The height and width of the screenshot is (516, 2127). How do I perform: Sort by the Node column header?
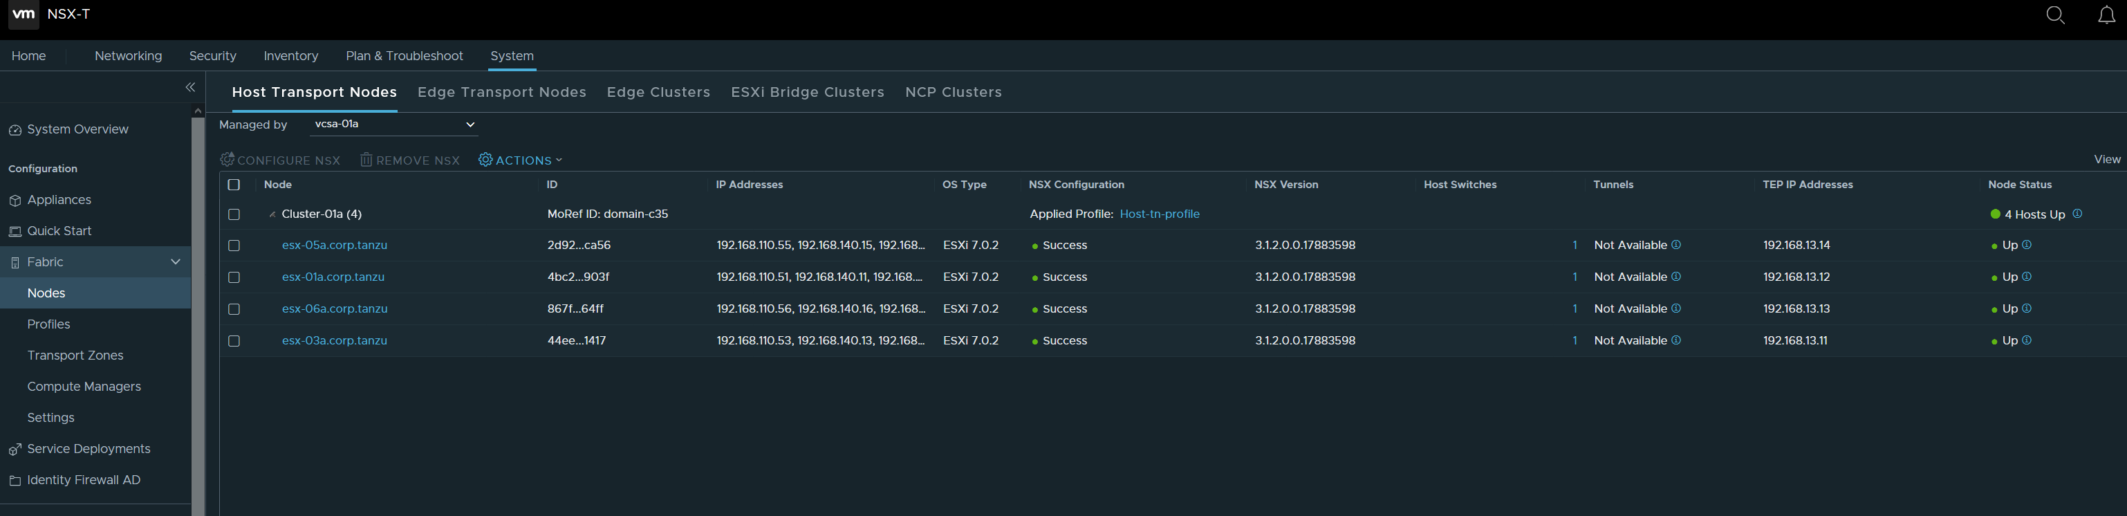pos(277,185)
